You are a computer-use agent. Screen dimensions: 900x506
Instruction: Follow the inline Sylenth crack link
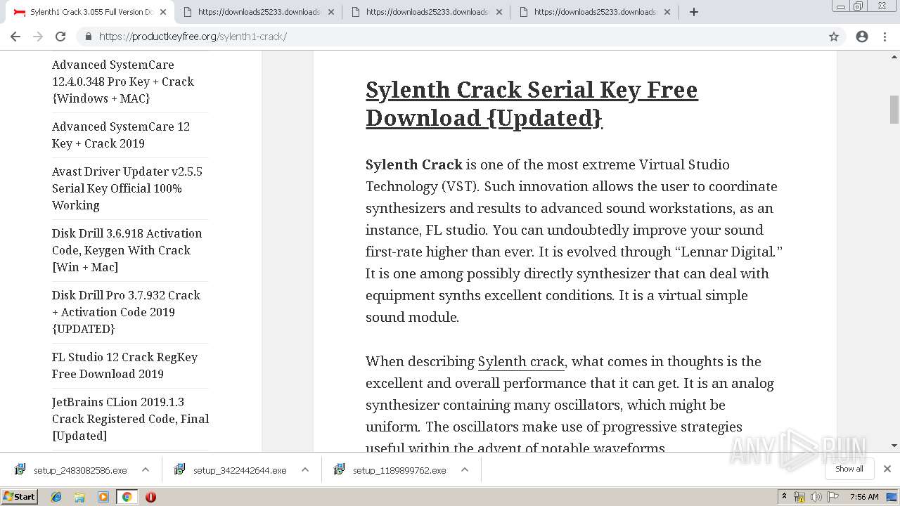pyautogui.click(x=521, y=361)
